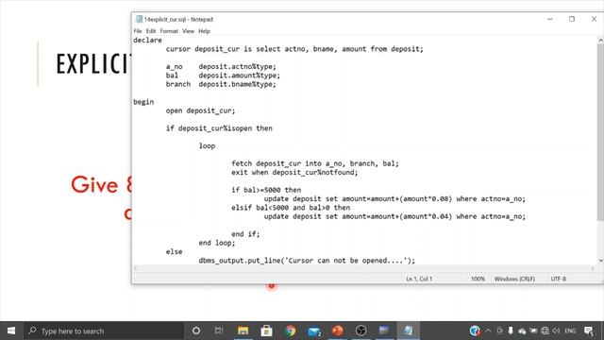
Task: Open the File menu in Notepad
Action: [x=138, y=31]
